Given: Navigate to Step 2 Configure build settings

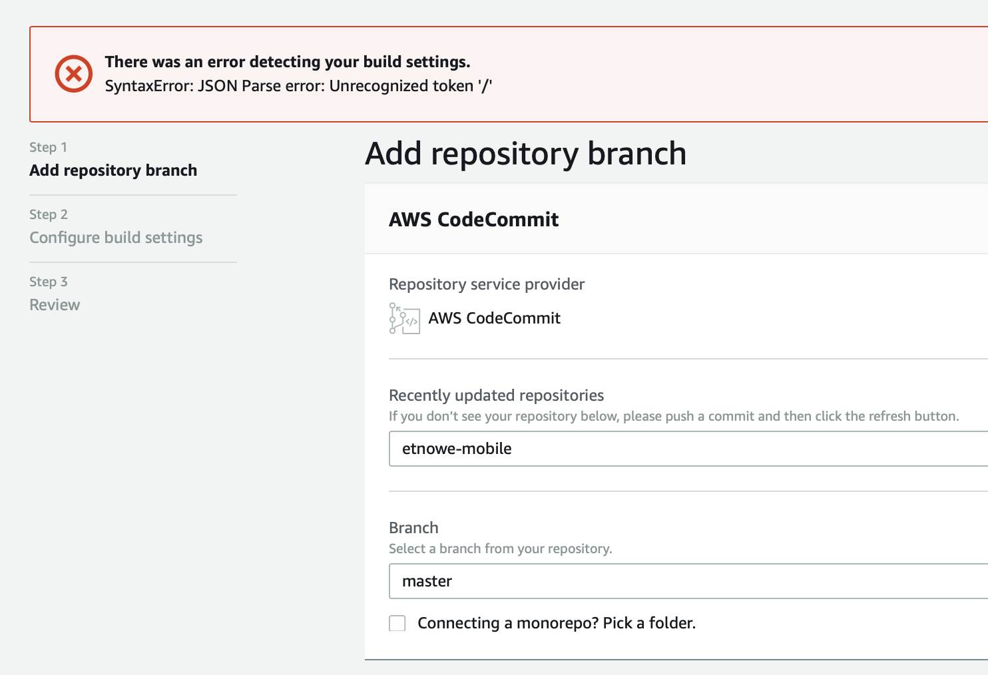Looking at the screenshot, I should [115, 238].
